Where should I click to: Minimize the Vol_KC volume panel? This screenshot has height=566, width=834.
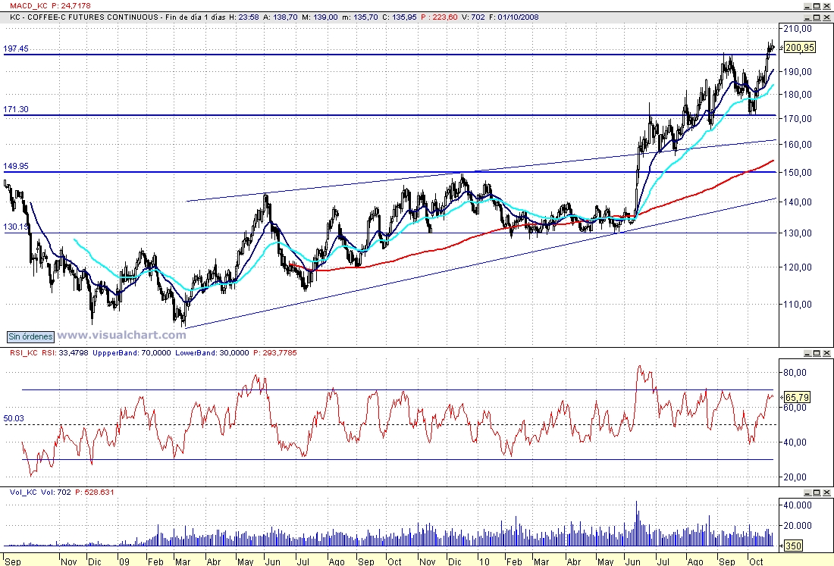pos(807,493)
